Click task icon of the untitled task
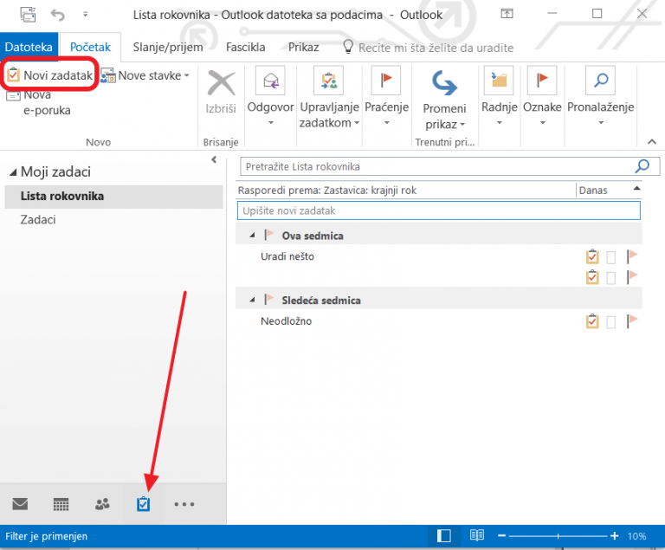 (x=592, y=277)
